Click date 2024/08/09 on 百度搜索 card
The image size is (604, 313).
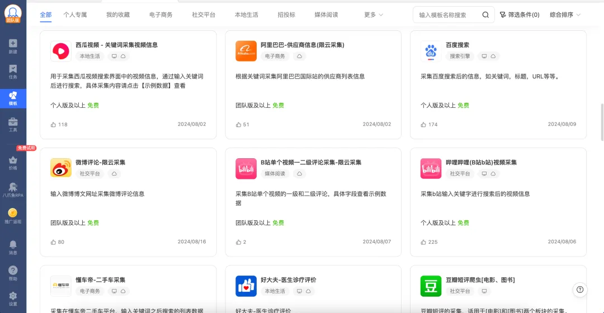point(562,124)
